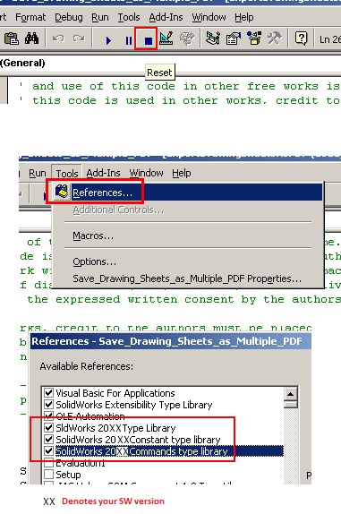Toggle Design Mode icon

(166, 39)
